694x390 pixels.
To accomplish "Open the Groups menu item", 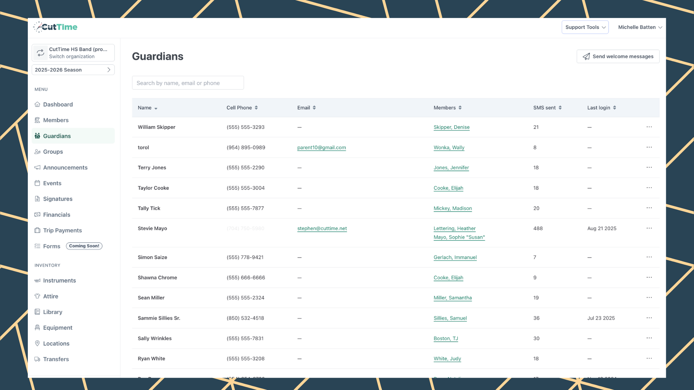I will tap(53, 152).
